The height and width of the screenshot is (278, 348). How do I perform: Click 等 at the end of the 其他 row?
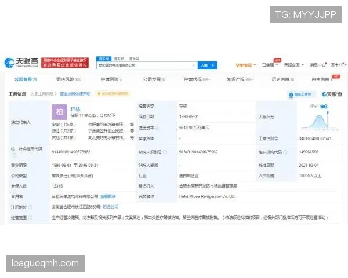(132, 138)
